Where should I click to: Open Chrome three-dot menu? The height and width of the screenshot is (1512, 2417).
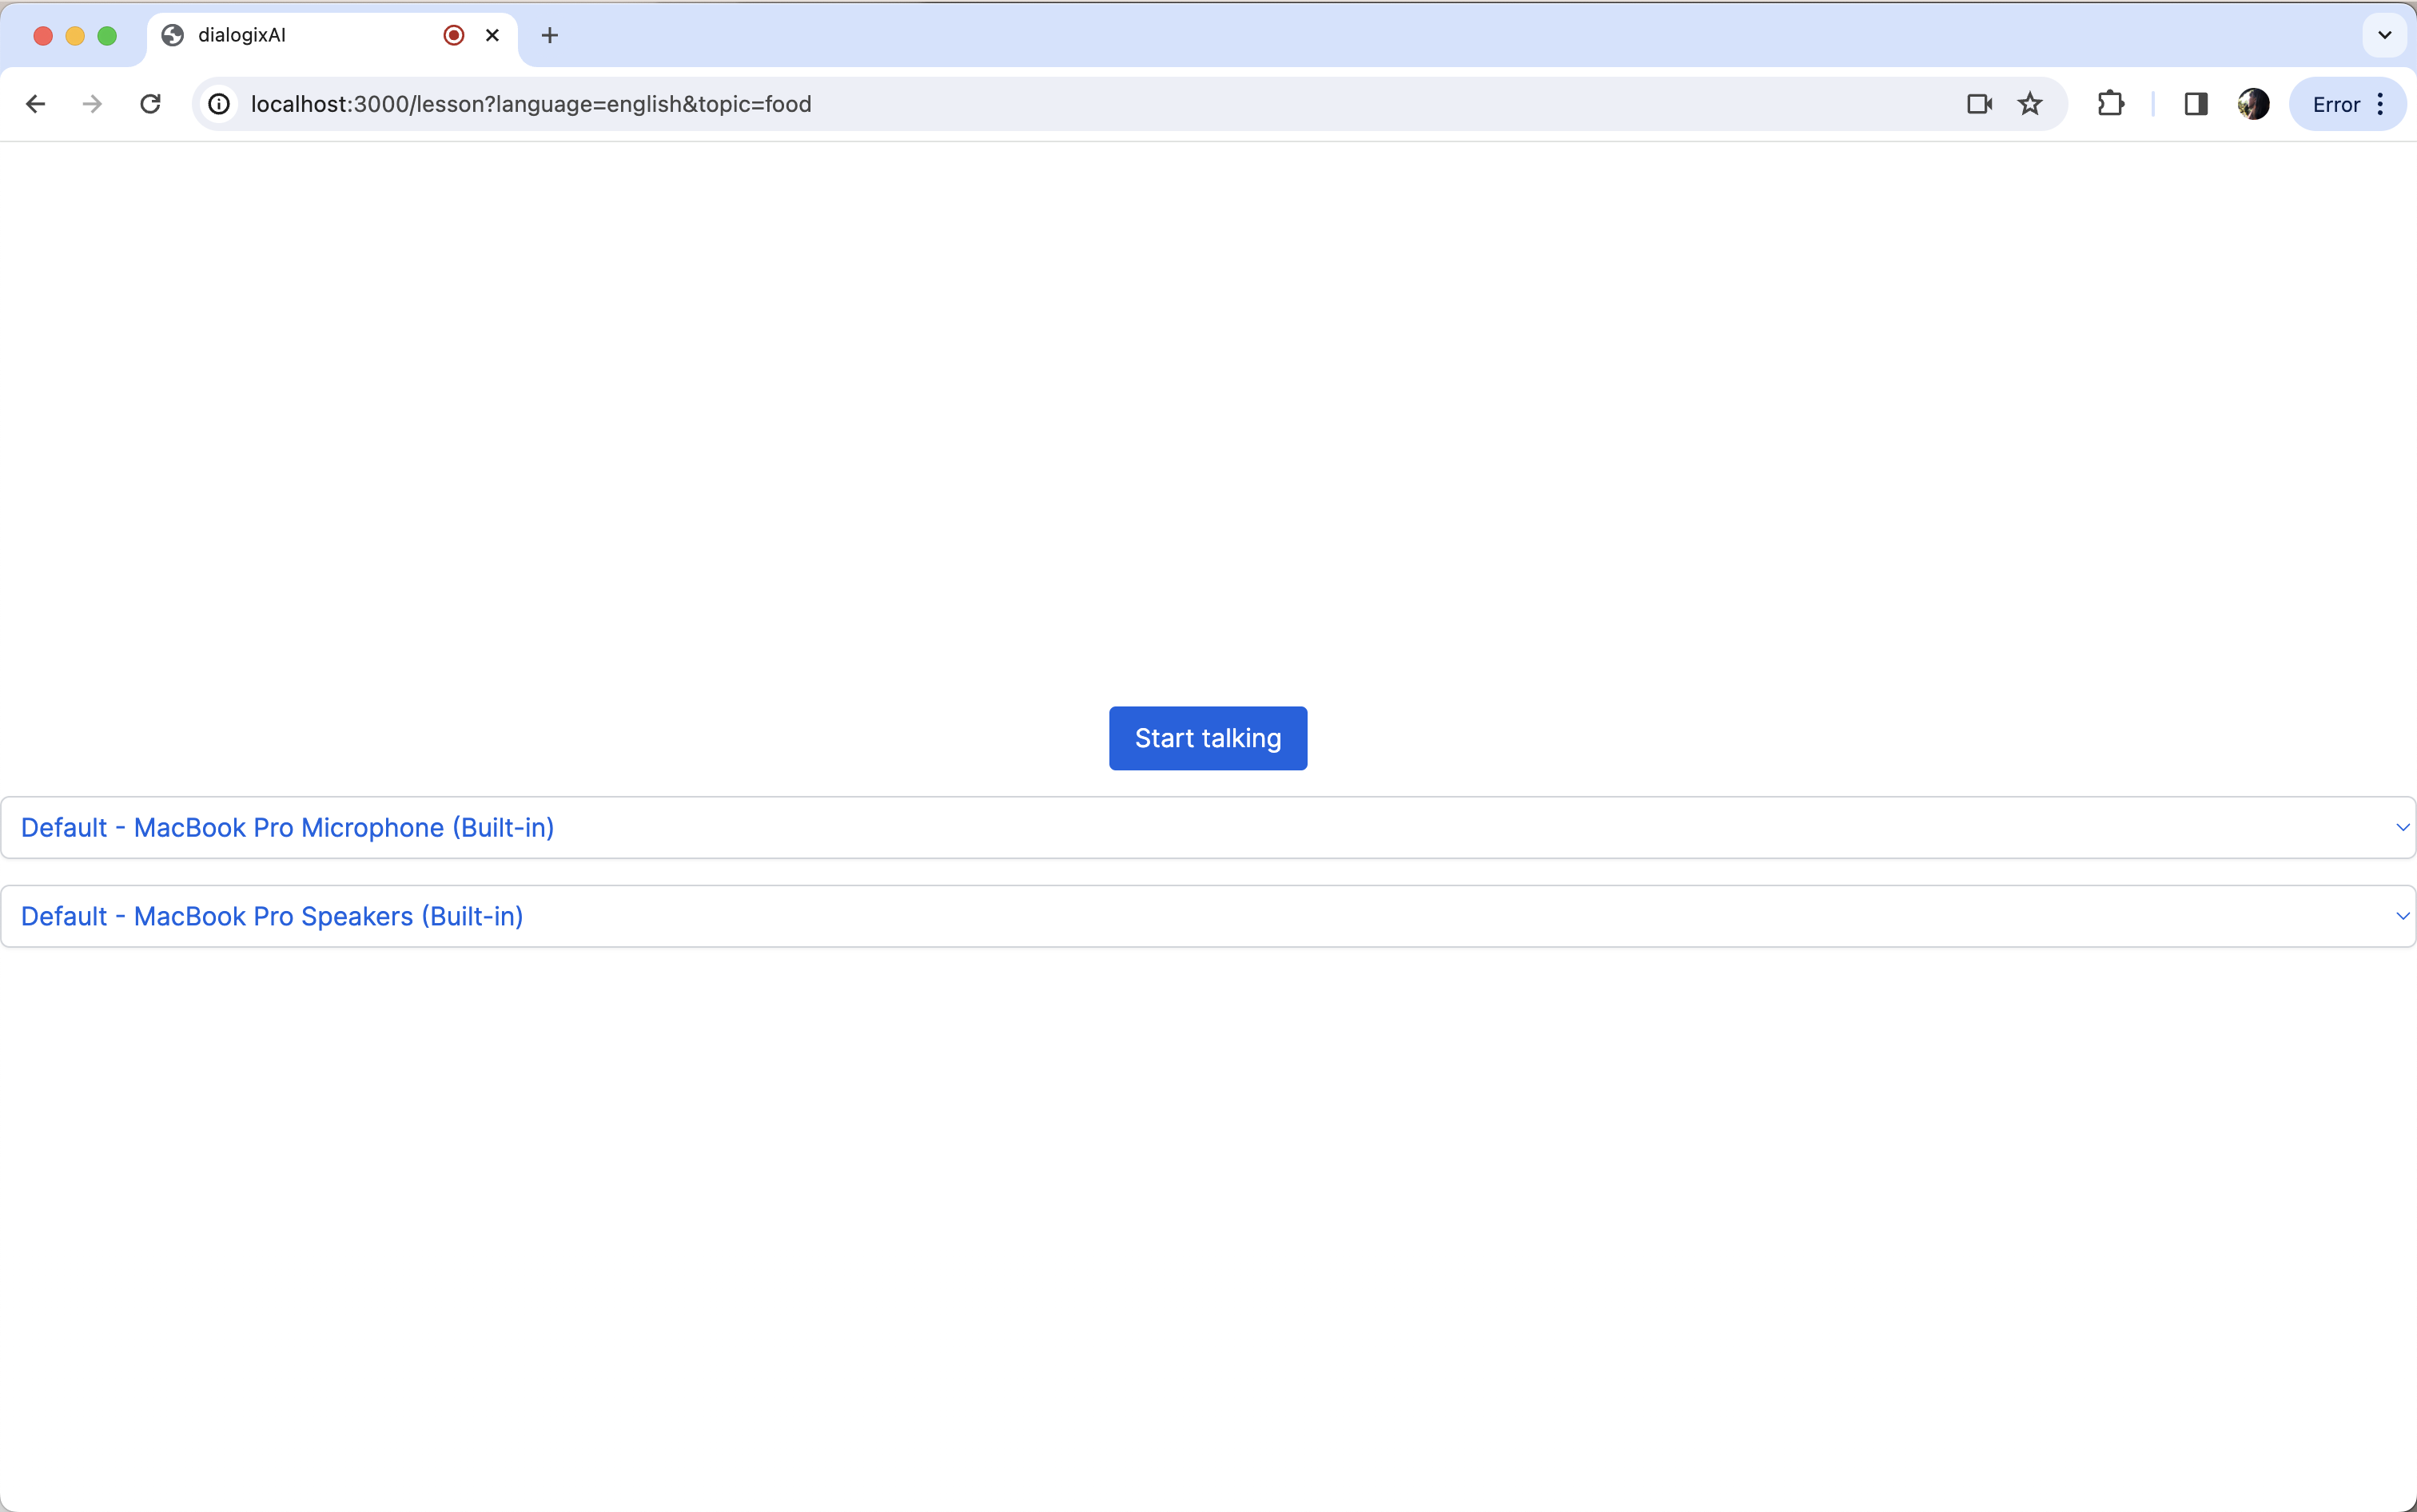point(2380,104)
